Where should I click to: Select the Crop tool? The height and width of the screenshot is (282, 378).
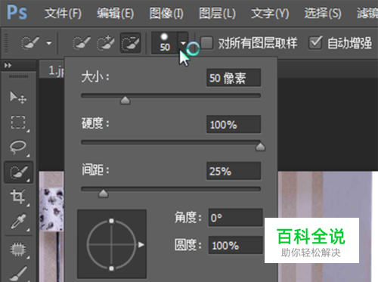pyautogui.click(x=18, y=197)
